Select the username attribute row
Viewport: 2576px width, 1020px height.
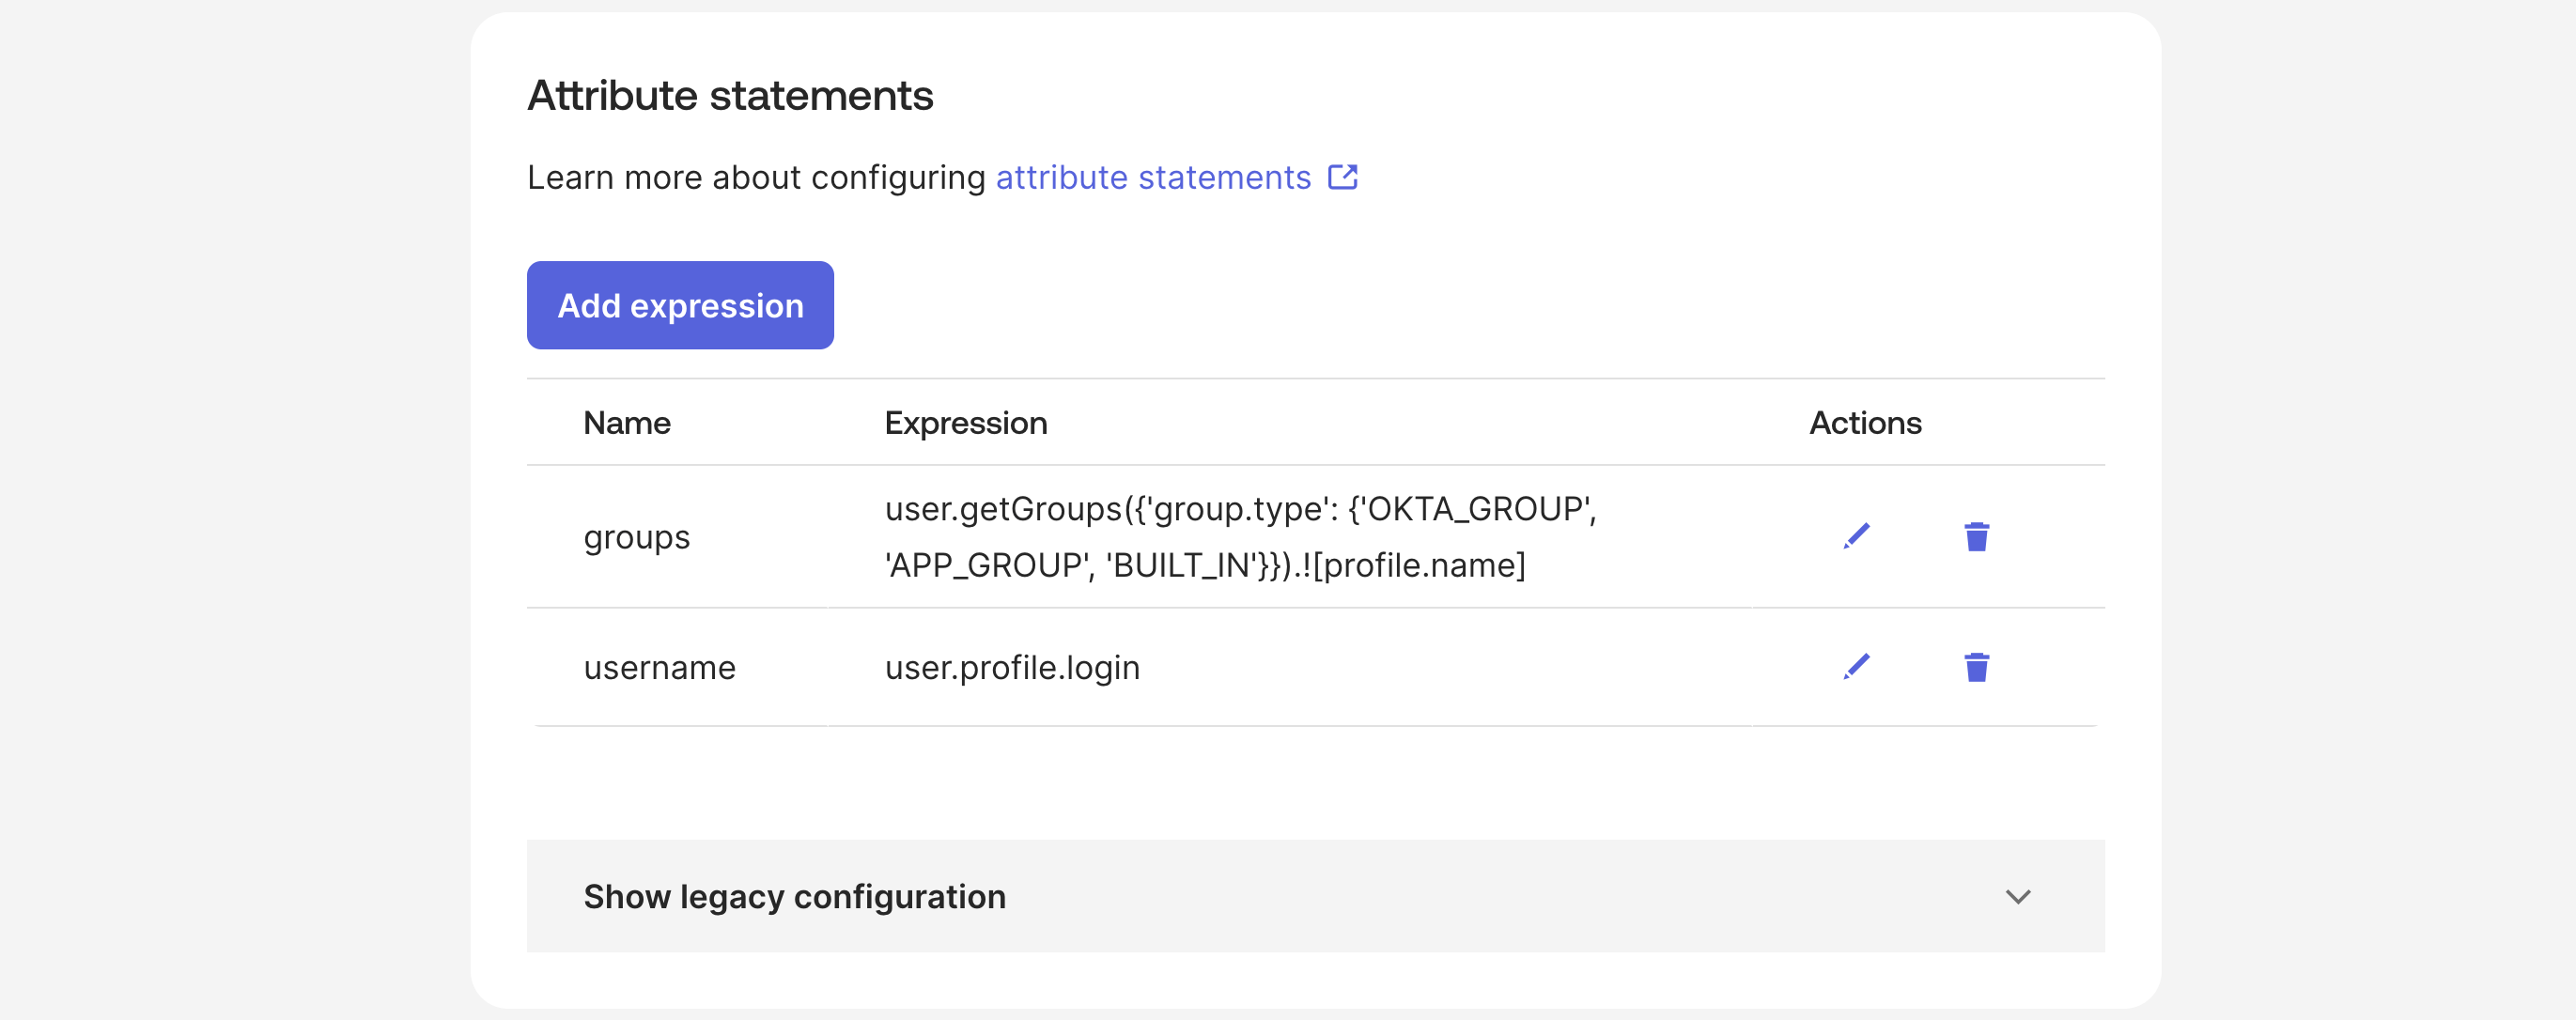point(660,667)
